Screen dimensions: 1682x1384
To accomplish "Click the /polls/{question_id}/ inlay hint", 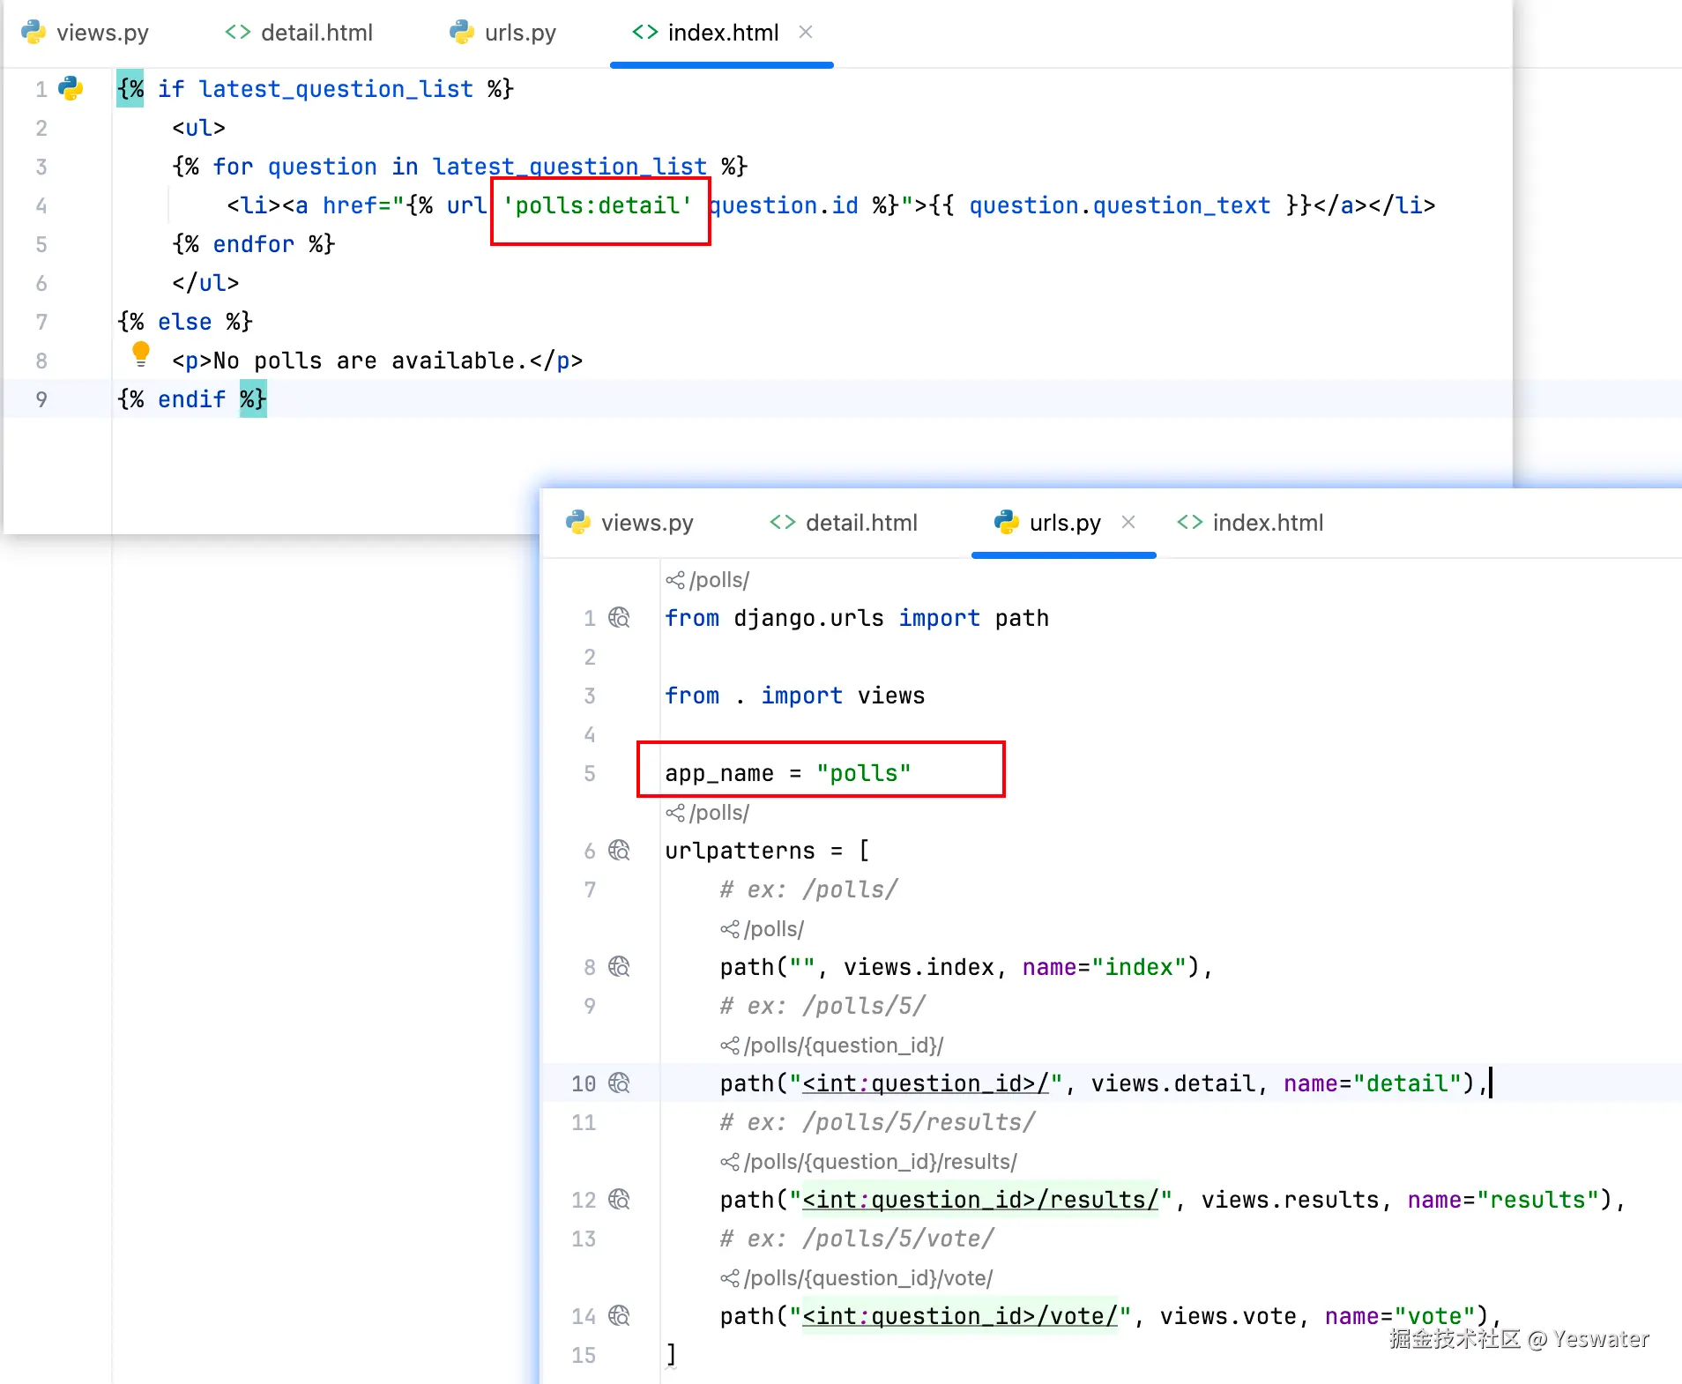I will click(832, 1045).
